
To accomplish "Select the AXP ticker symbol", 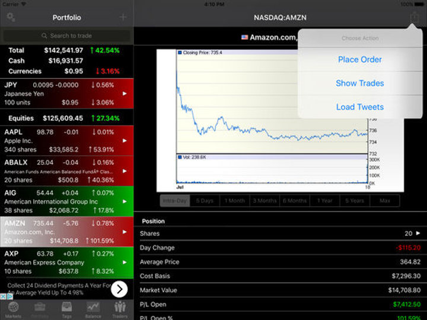I will 11,254.
